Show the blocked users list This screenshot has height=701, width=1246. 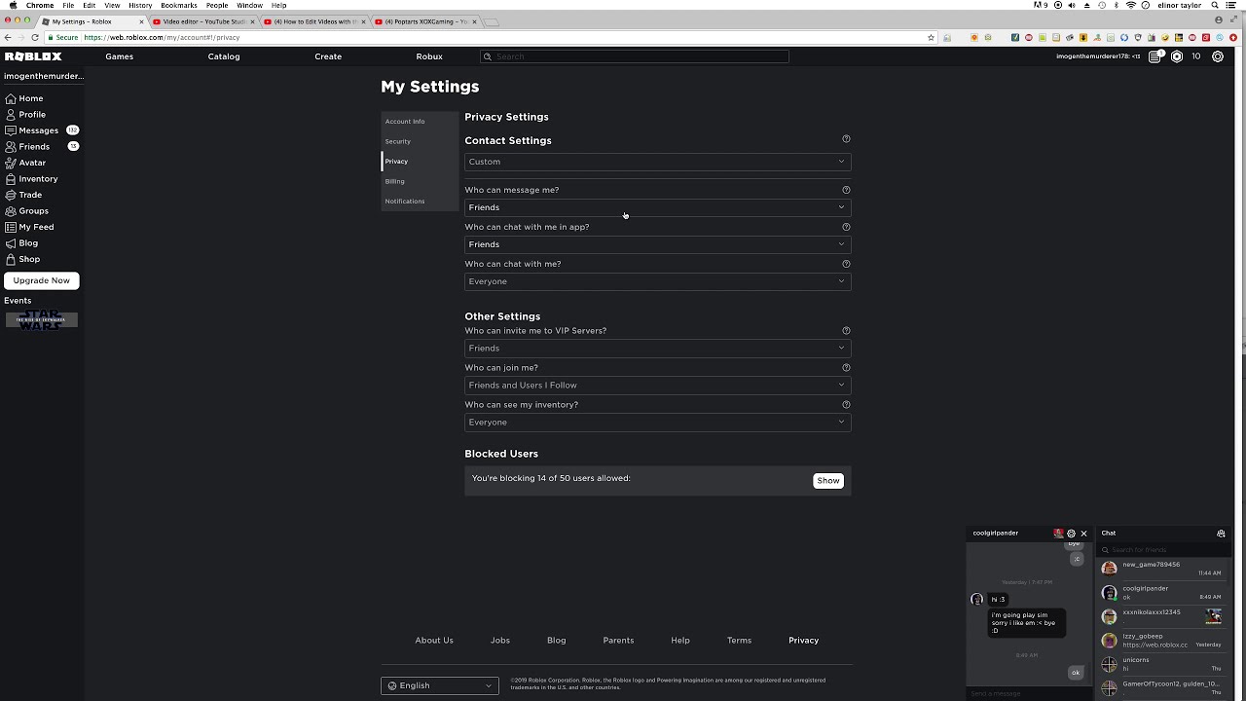[x=827, y=481]
